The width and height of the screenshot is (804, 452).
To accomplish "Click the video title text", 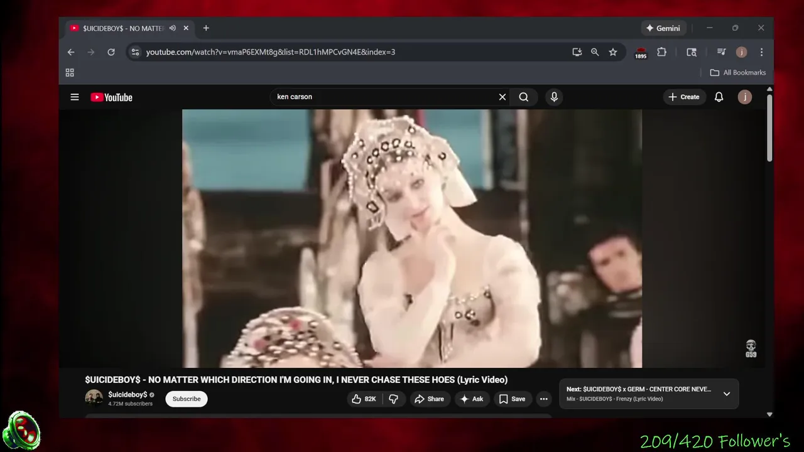I will point(296,380).
